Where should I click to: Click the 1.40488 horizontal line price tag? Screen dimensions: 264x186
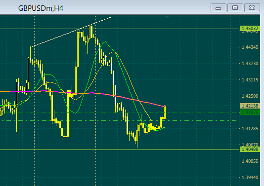(x=250, y=149)
